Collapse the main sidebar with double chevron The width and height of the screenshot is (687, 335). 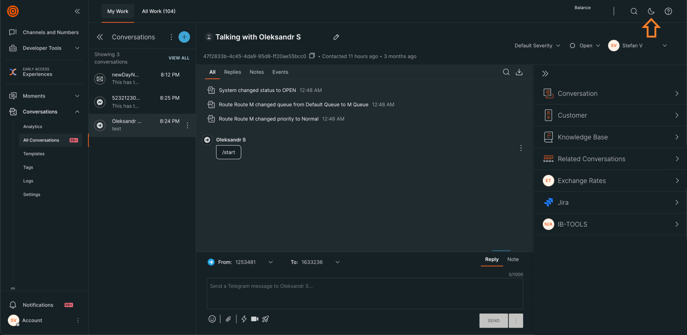point(77,11)
